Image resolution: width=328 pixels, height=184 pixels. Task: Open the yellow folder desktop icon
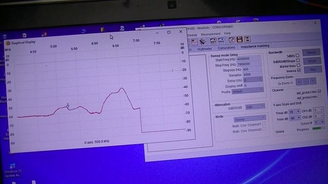point(102,30)
